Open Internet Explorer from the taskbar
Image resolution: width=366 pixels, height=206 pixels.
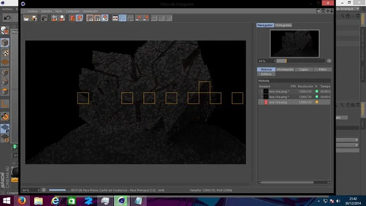click(55, 201)
